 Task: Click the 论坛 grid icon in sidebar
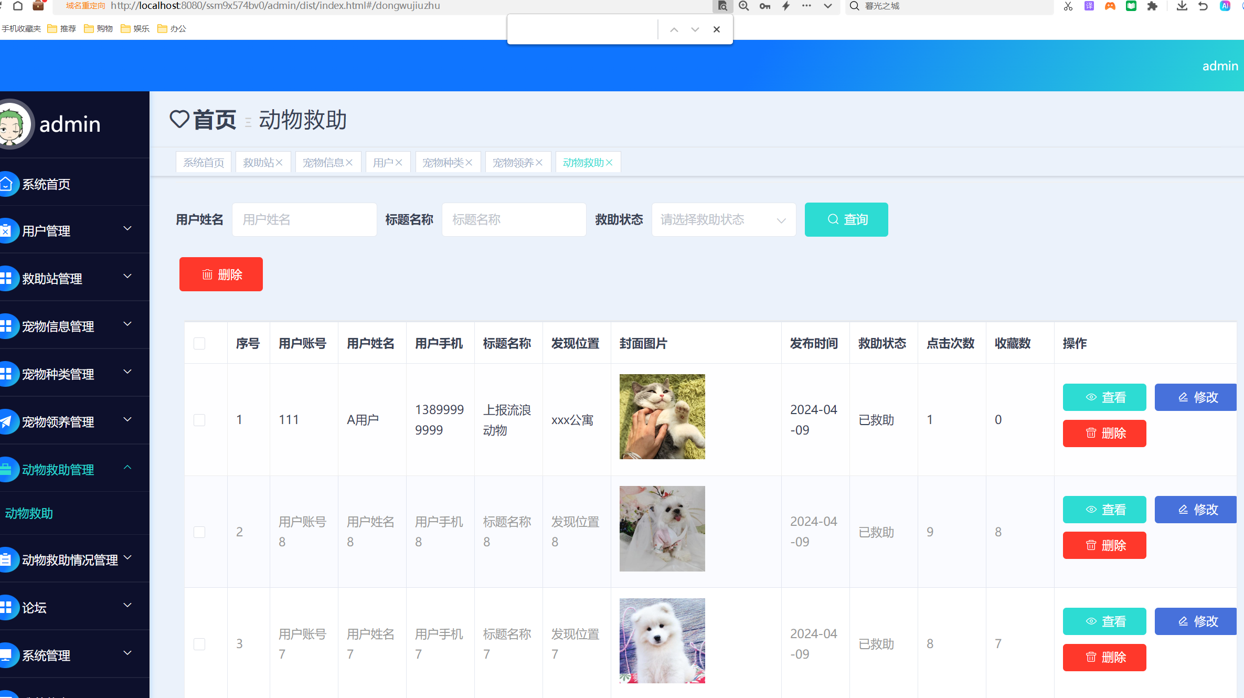(6, 607)
